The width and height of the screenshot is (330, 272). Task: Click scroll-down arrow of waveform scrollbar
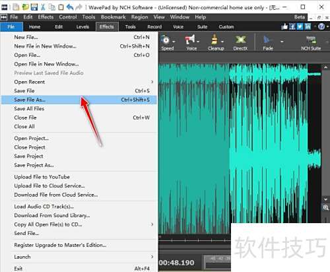325,199
